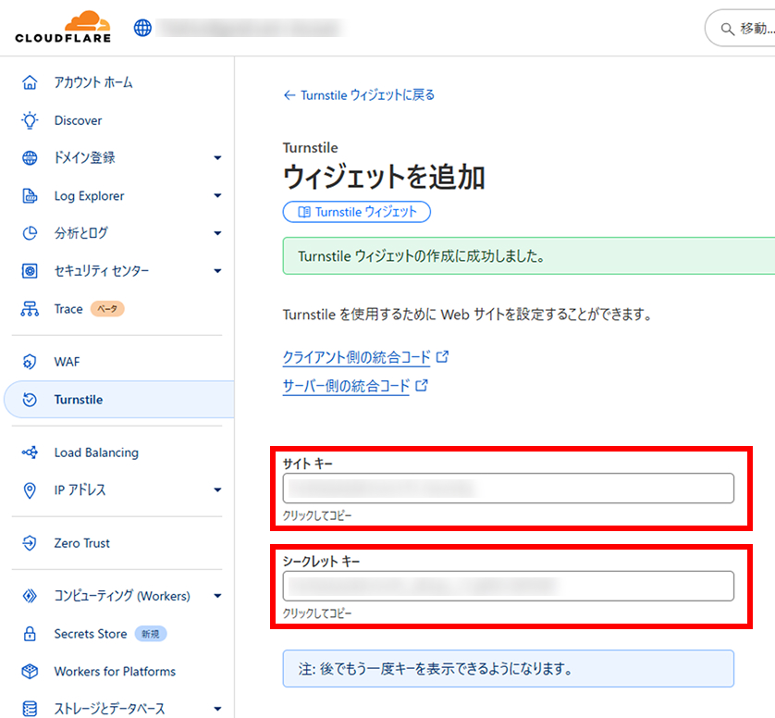
Task: Click the blurred account name in the header
Action: 251,28
